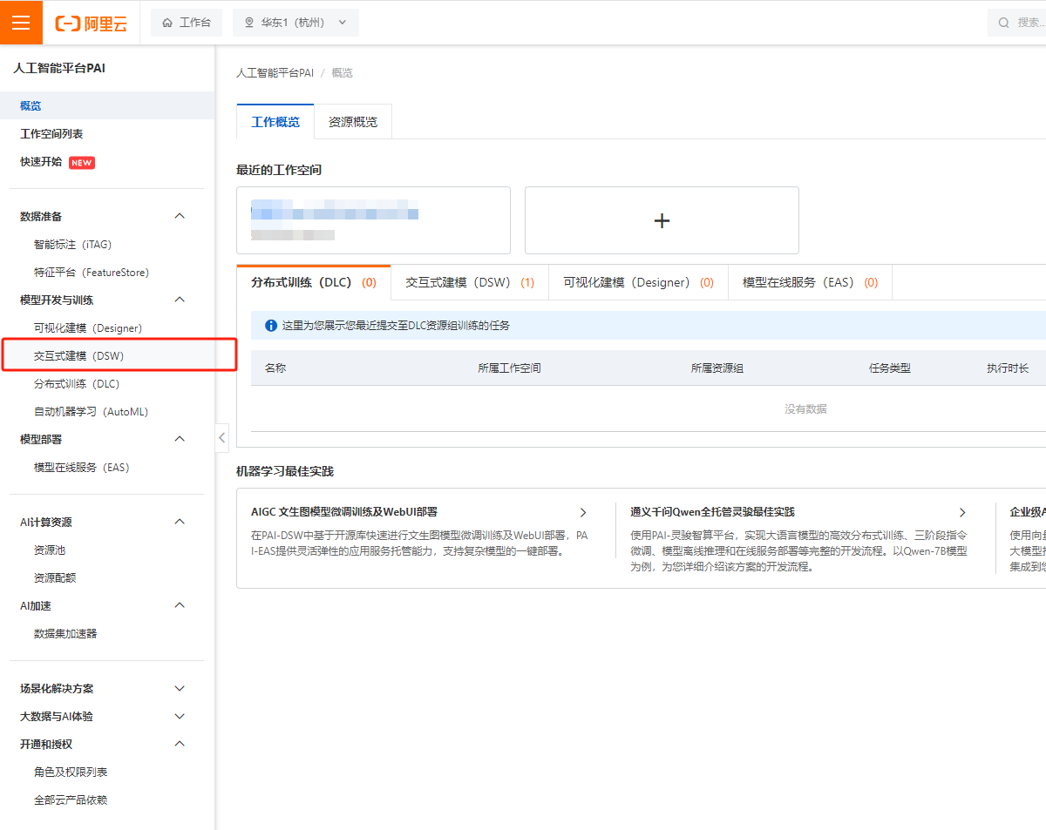Click the location pin region icon
This screenshot has width=1046, height=830.
(x=250, y=23)
